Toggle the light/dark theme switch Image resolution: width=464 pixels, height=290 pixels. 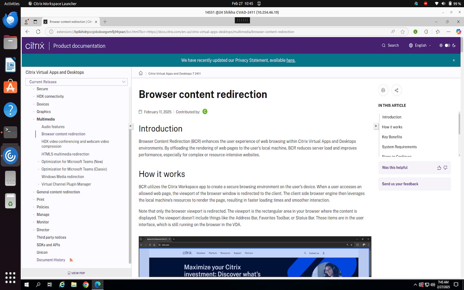(447, 45)
